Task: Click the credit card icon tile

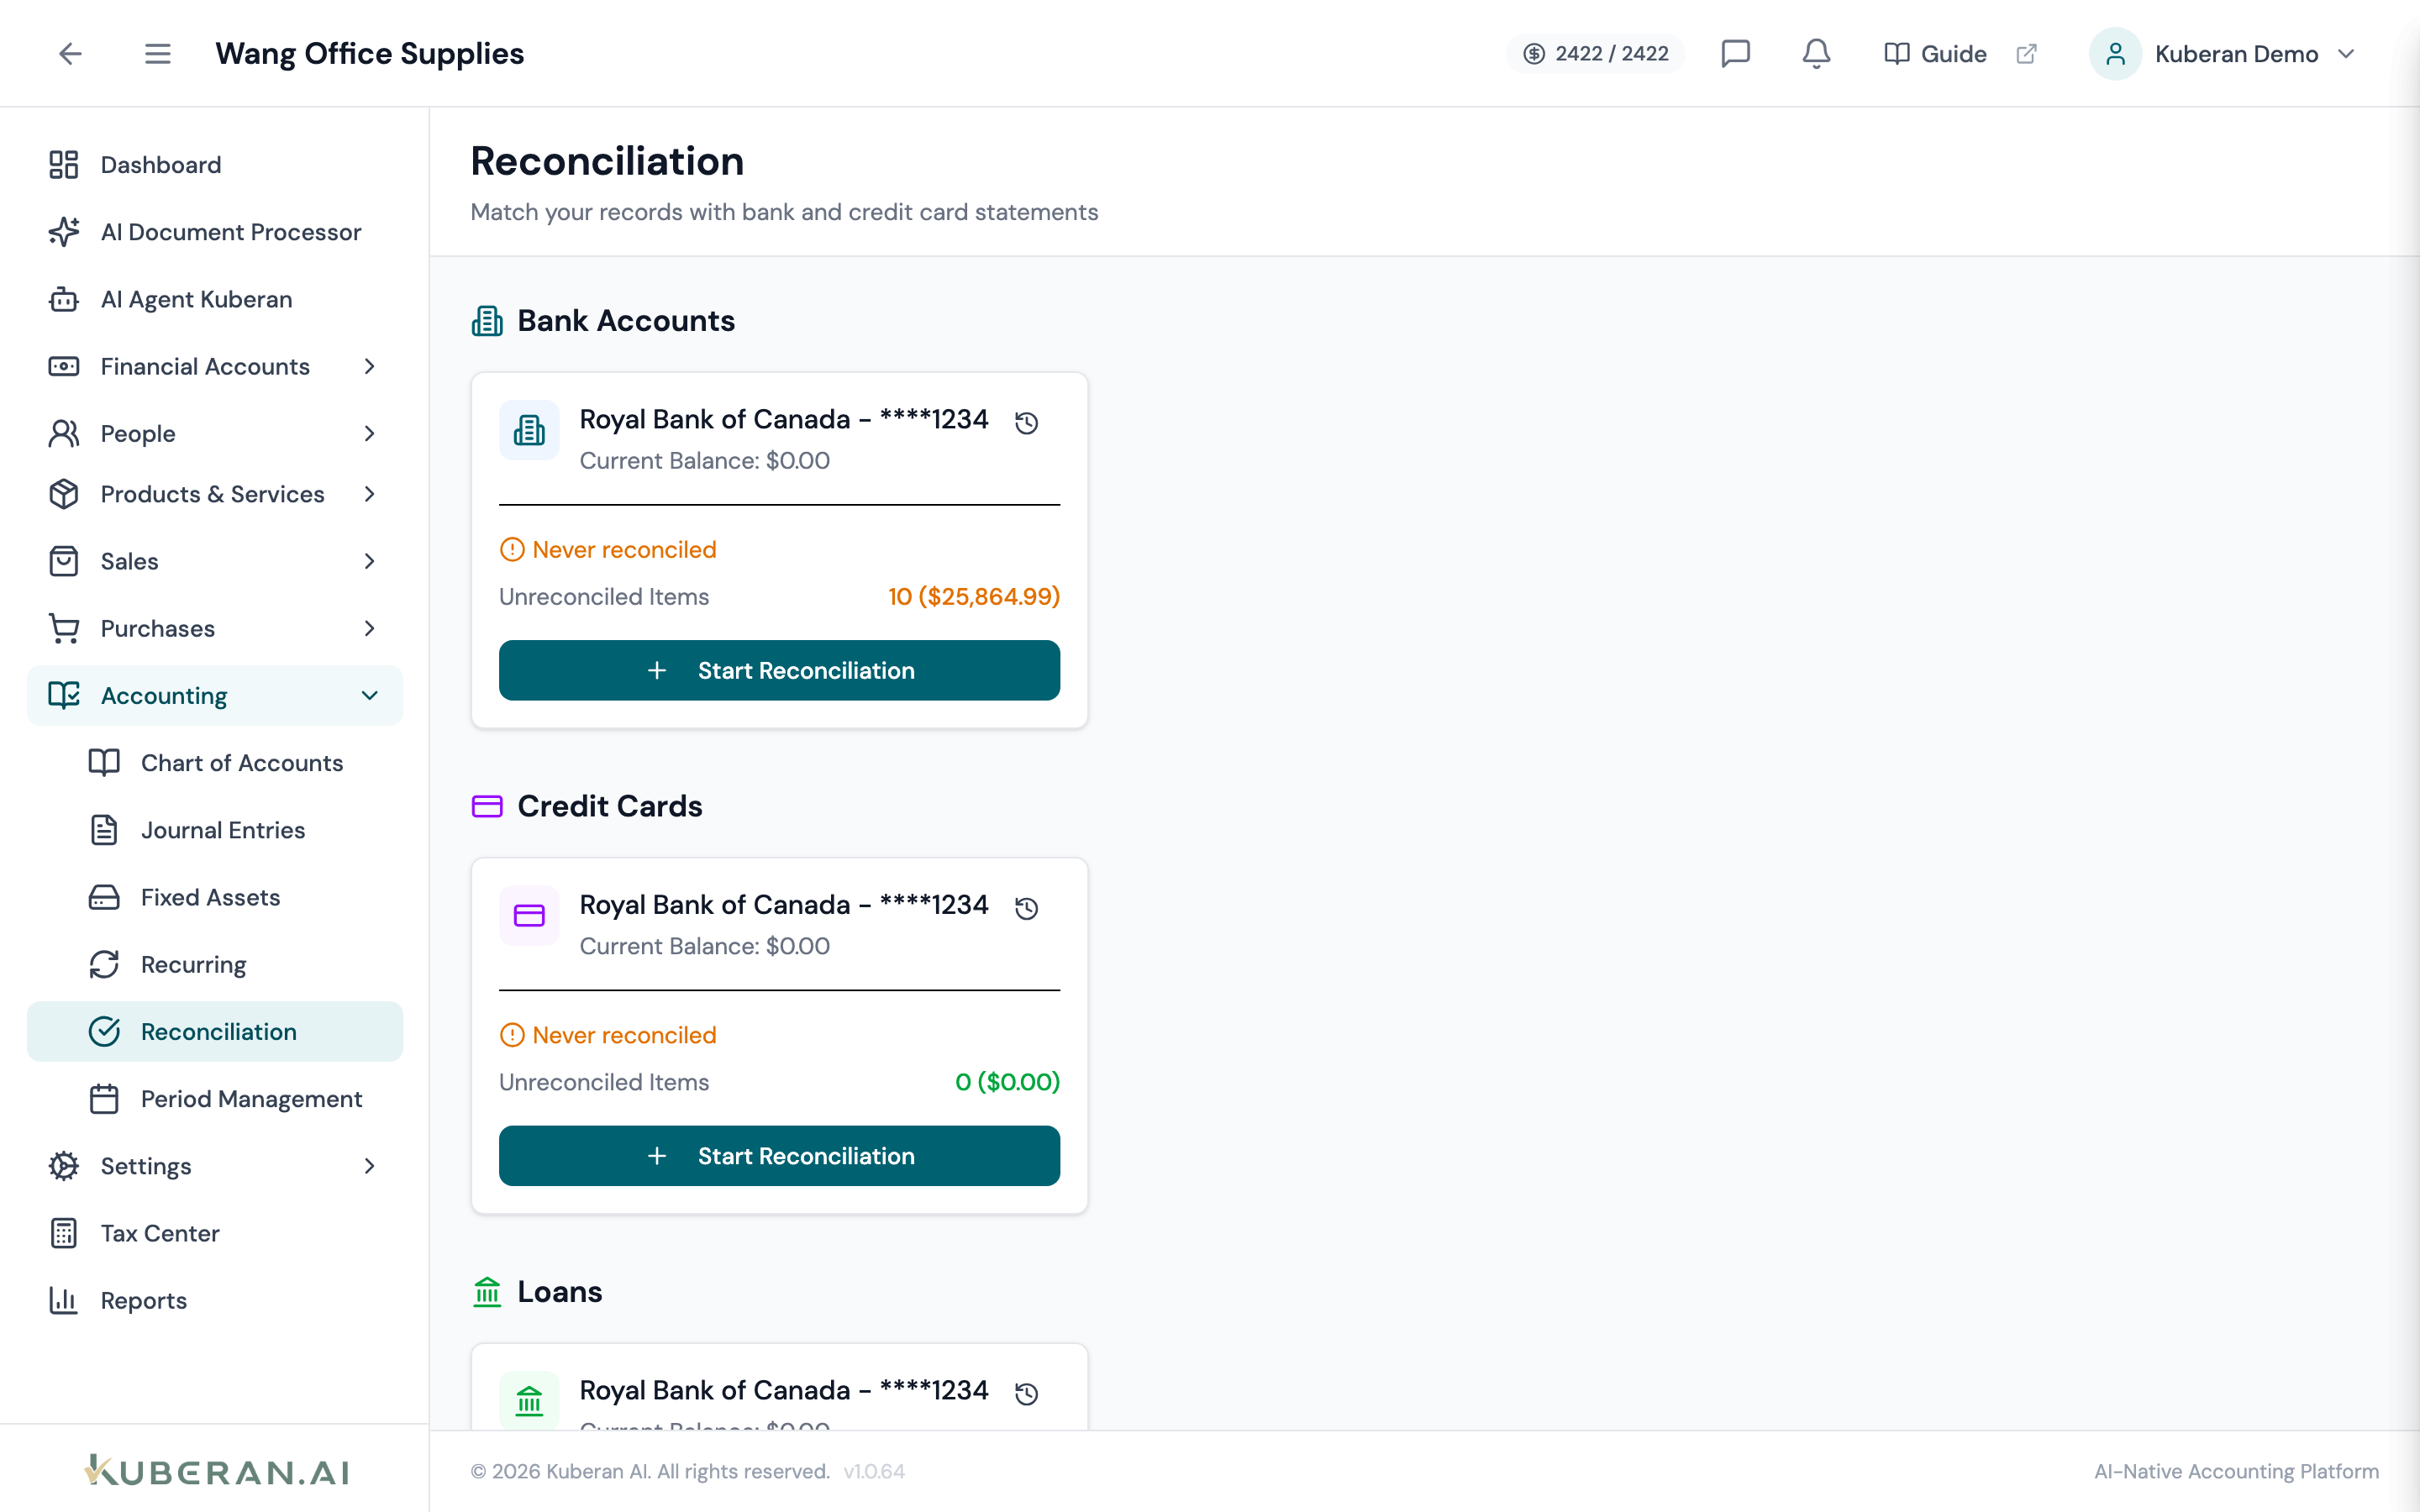Action: [x=529, y=916]
